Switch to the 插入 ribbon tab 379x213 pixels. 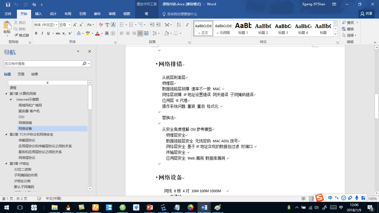[39, 14]
